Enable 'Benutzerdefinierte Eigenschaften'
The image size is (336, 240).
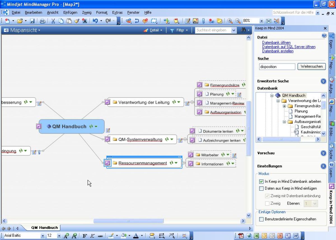pos(261,219)
